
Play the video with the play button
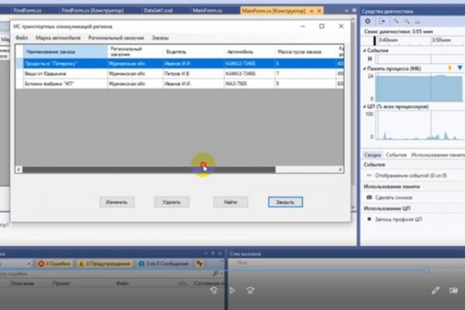(x=232, y=291)
